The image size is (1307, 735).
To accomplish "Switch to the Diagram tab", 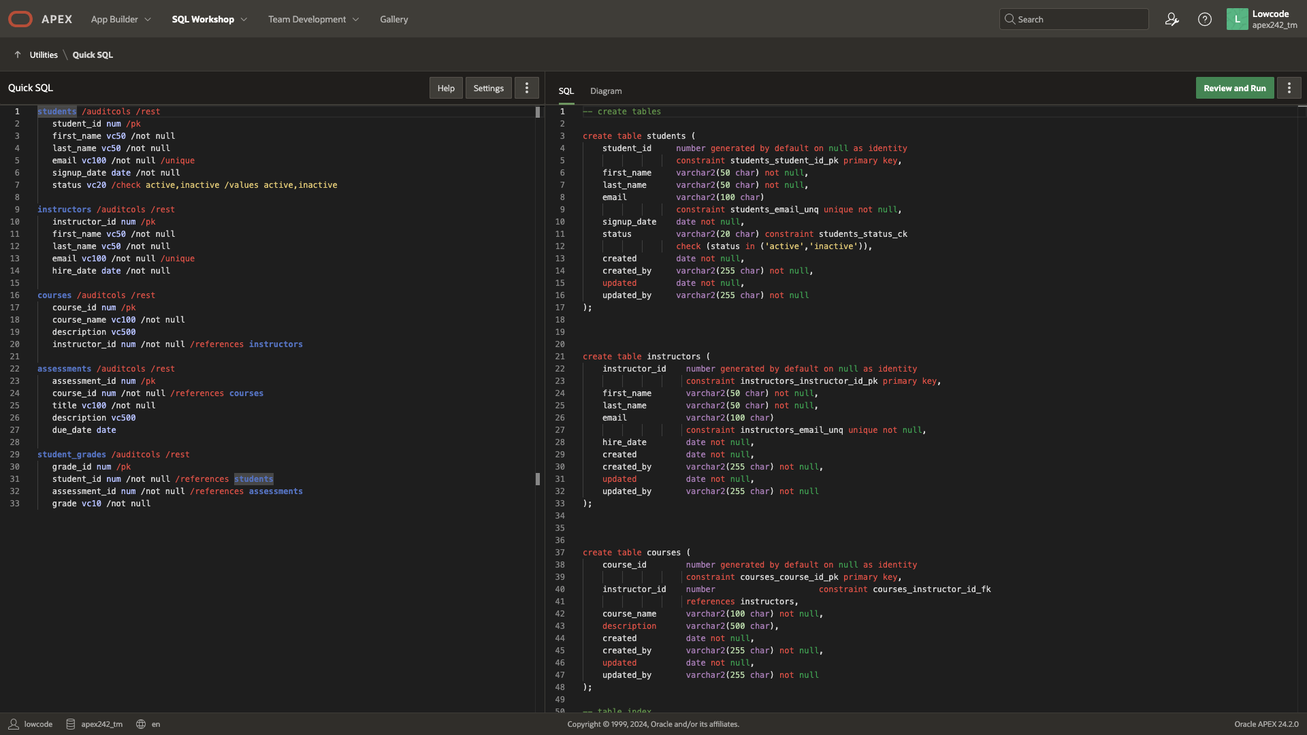I will (x=605, y=91).
